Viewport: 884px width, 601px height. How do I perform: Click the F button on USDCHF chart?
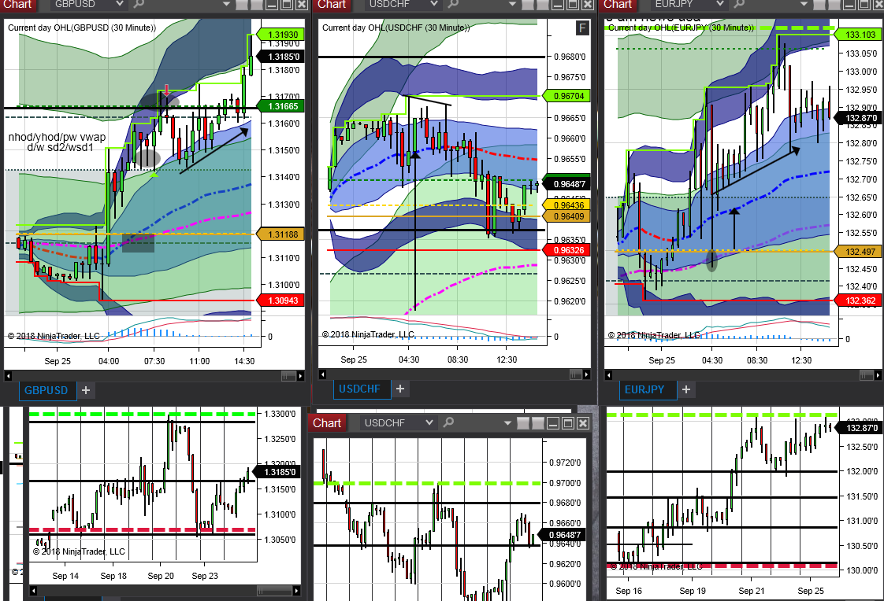(x=582, y=28)
